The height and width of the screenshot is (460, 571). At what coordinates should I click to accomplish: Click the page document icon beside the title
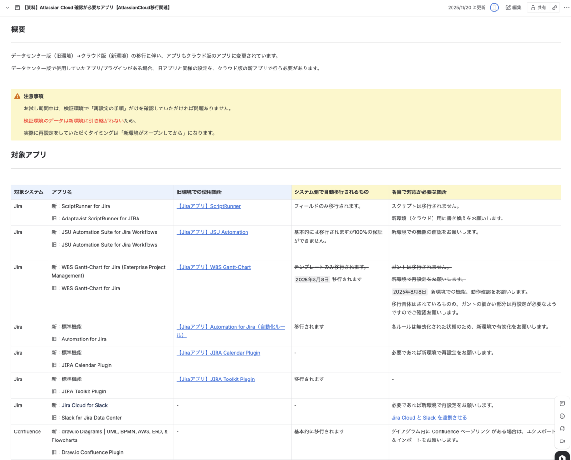17,8
